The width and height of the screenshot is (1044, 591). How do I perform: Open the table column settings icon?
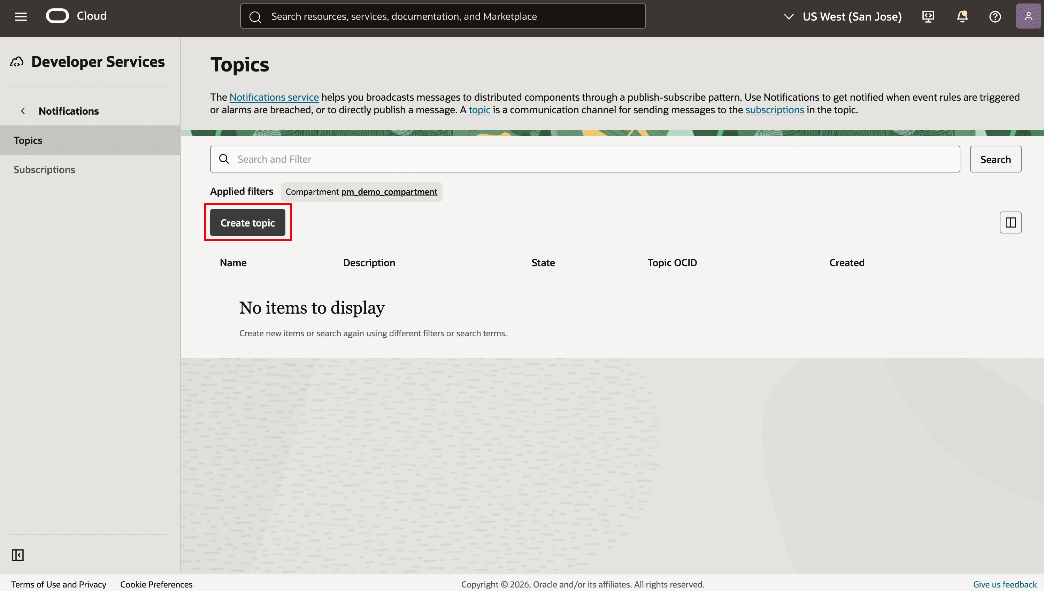tap(1010, 222)
